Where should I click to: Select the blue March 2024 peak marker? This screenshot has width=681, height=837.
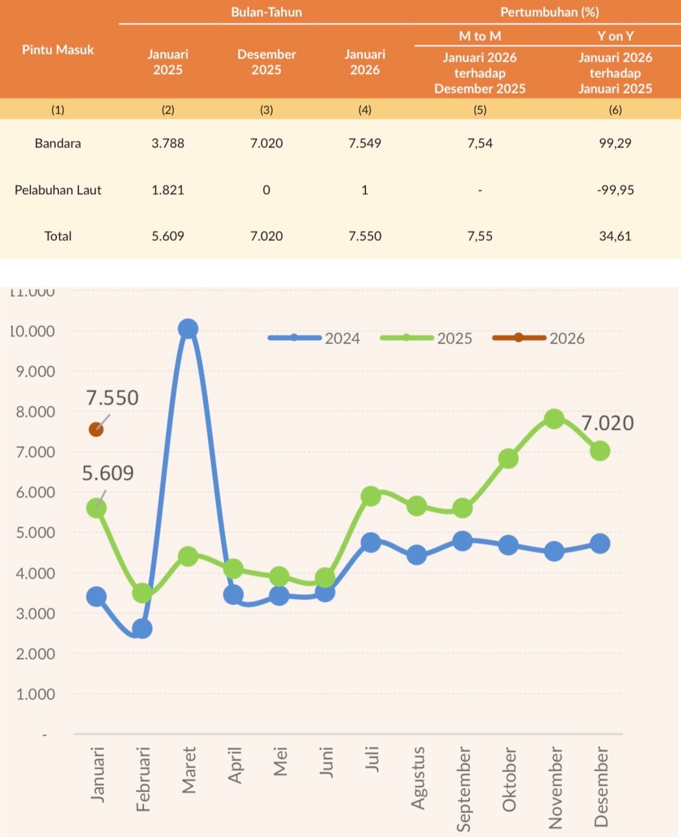pos(188,329)
